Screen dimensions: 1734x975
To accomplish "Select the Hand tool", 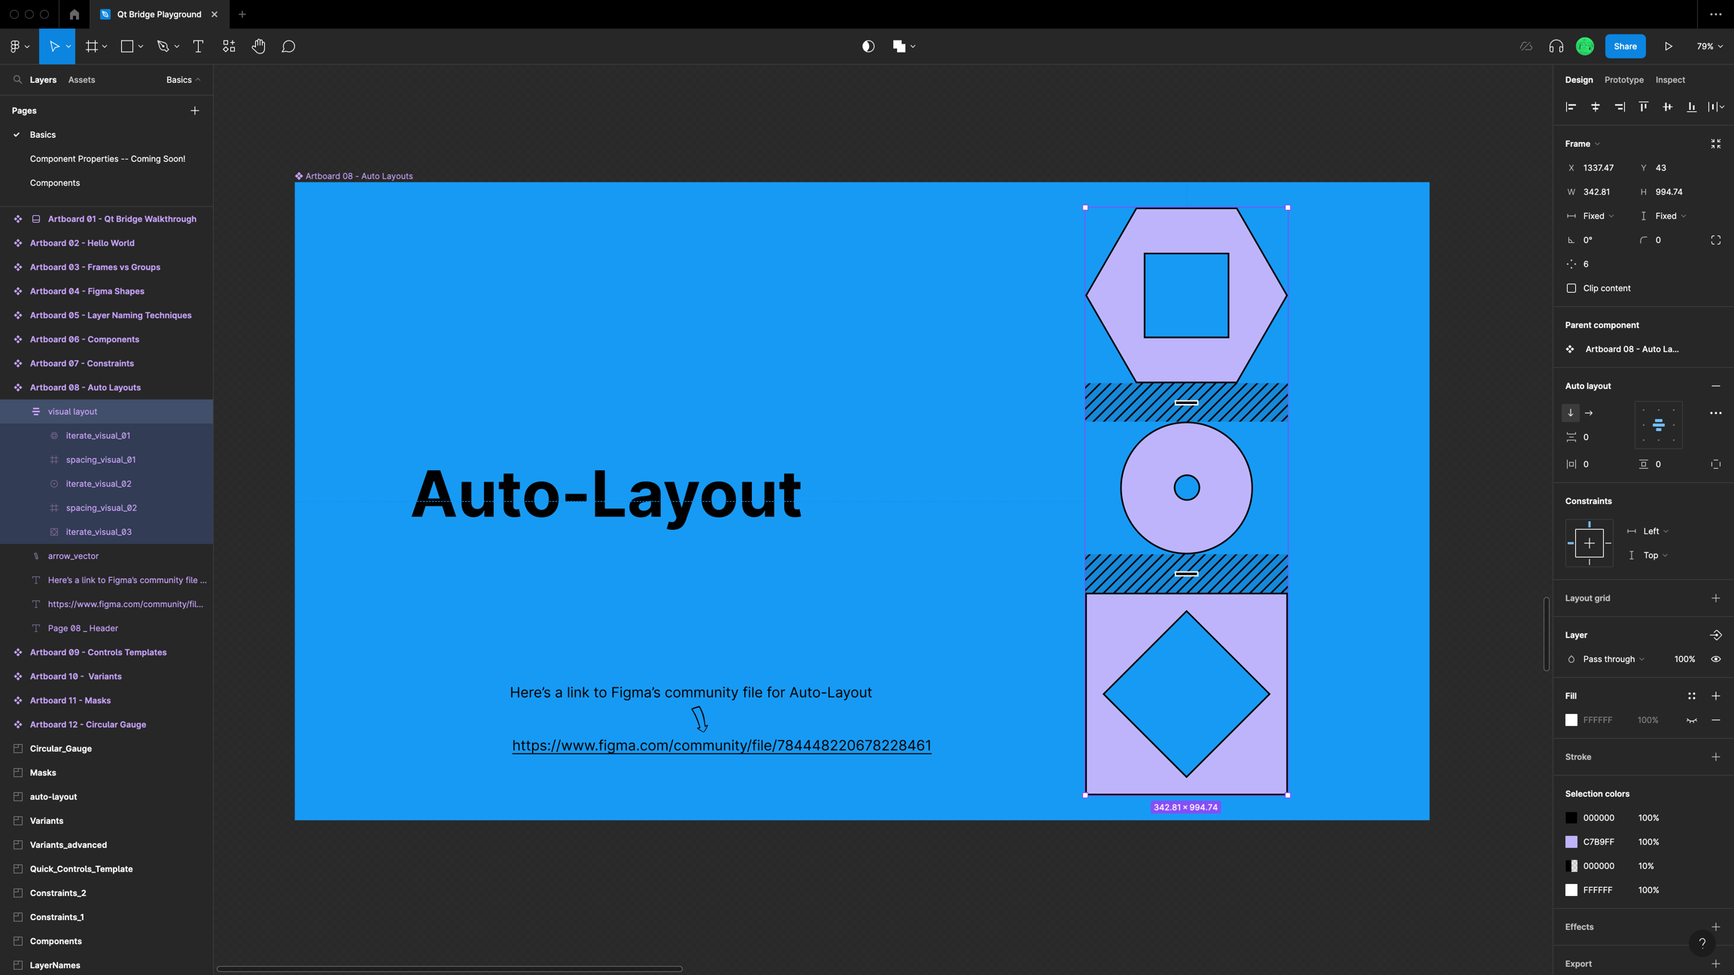I will pyautogui.click(x=258, y=47).
